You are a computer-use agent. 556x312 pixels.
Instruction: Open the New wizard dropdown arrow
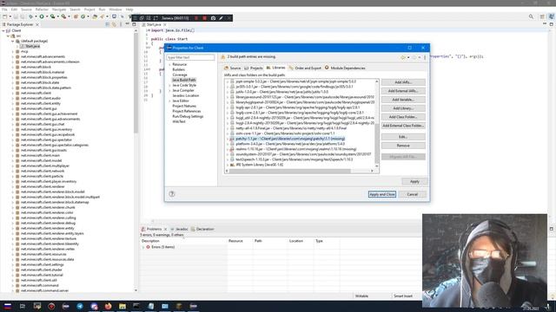[10, 16]
